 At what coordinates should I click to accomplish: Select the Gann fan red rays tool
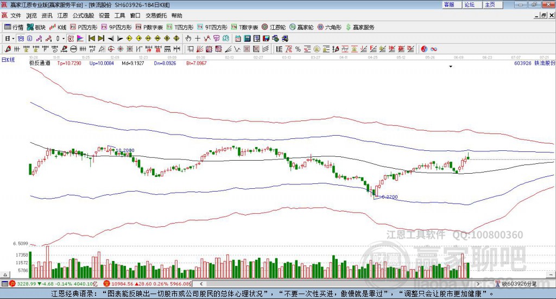pos(200,49)
